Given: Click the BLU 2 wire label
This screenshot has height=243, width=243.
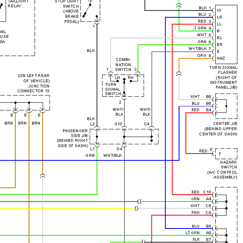Looking at the screenshot, I should pyautogui.click(x=205, y=15).
